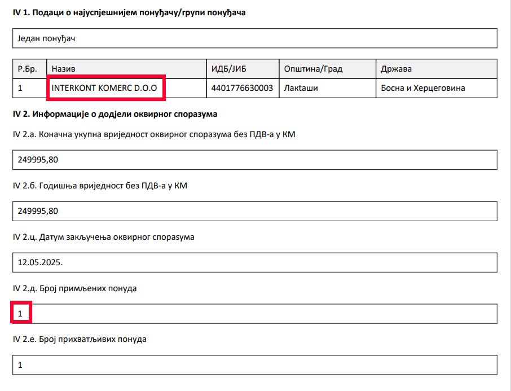The image size is (511, 391).
Task: Select label 'IV 2.ц. Датум закључења оквирног споразума'
Action: coord(104,237)
